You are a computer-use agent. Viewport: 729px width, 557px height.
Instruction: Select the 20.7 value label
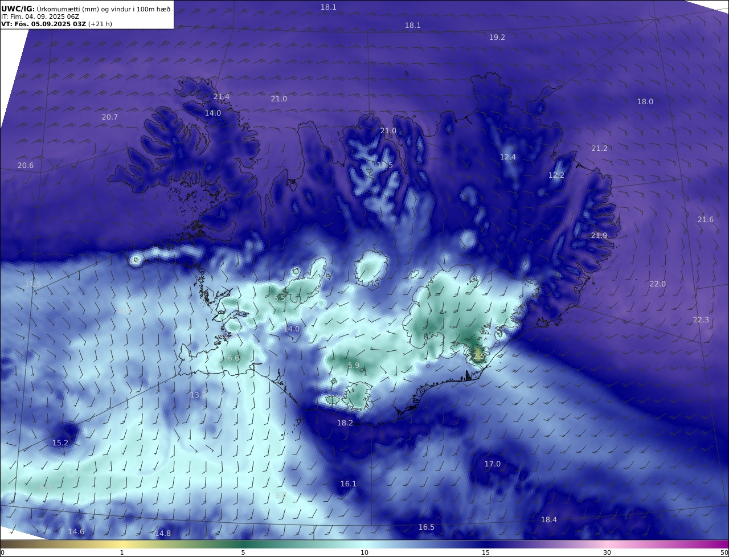click(110, 117)
